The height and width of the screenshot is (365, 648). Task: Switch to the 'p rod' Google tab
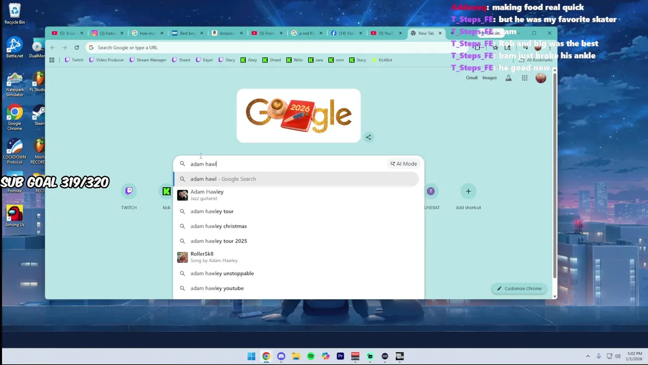(306, 33)
